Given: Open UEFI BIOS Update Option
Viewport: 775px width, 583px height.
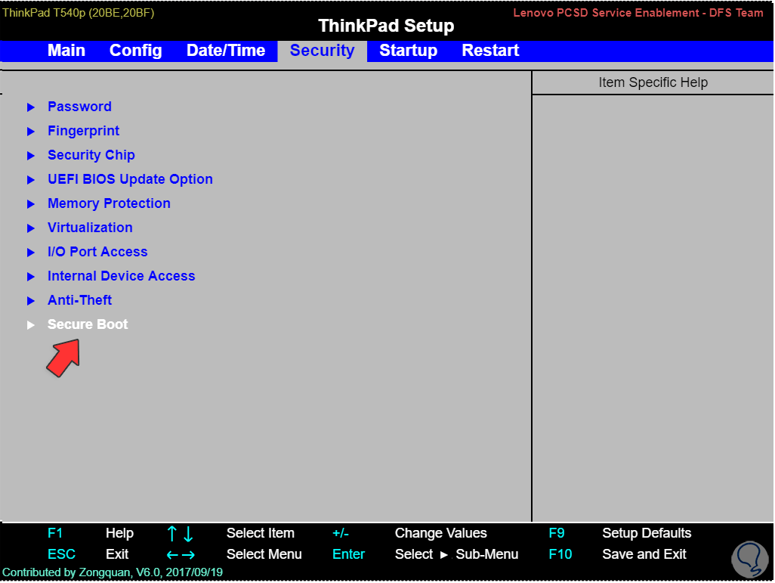Looking at the screenshot, I should pos(130,179).
